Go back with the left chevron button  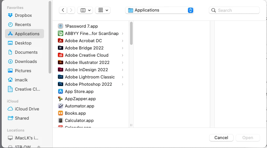coord(63,10)
